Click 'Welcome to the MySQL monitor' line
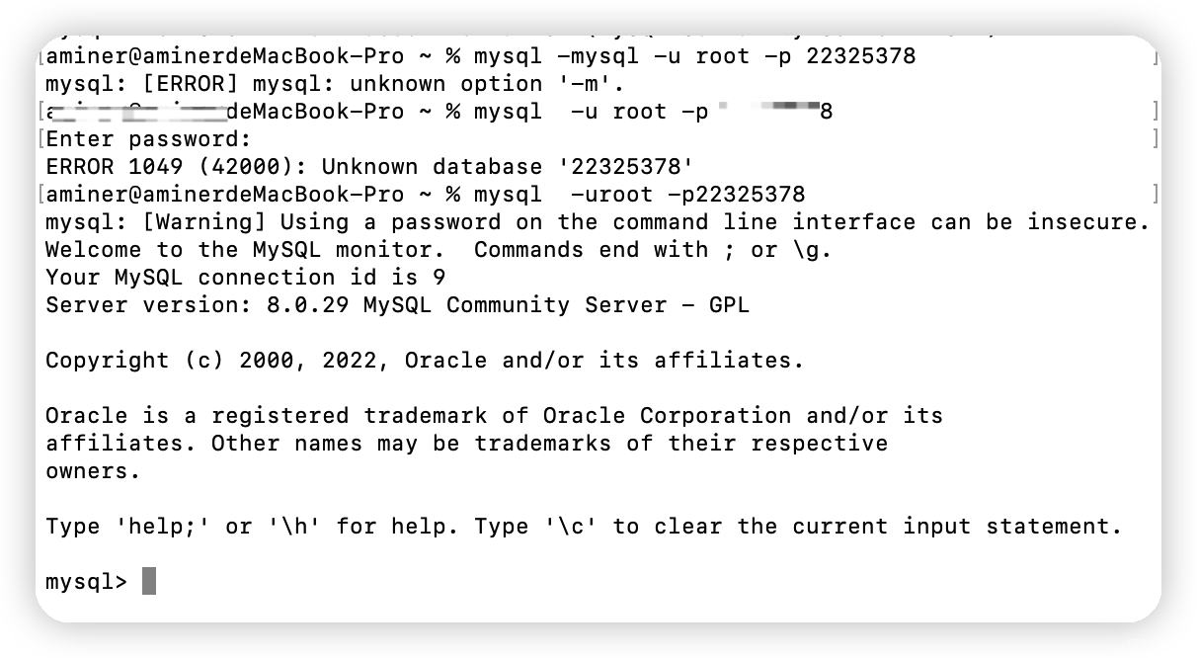The image size is (1197, 658). (x=439, y=250)
